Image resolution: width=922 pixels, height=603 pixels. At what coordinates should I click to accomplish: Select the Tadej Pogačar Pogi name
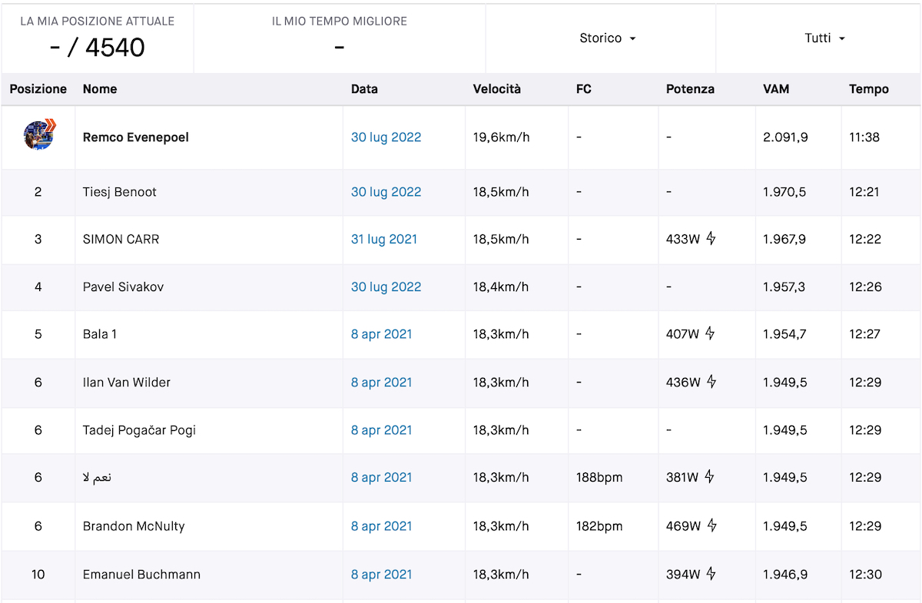point(139,430)
